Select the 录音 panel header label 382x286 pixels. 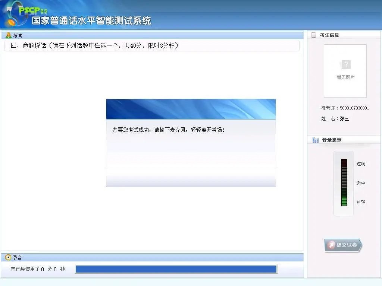point(18,257)
